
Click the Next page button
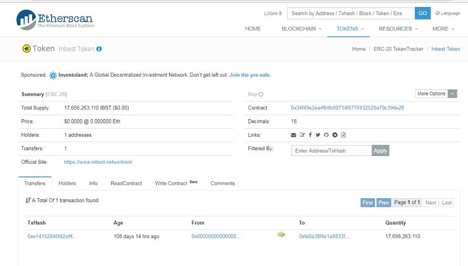pyautogui.click(x=431, y=203)
